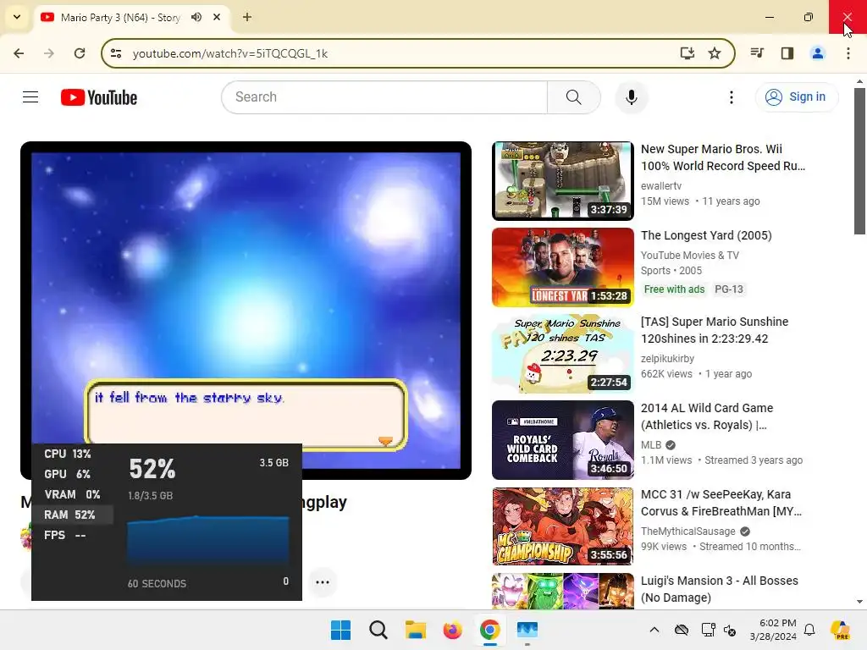Open The Longest Yard (2005) title
Image resolution: width=867 pixels, height=650 pixels.
706,235
